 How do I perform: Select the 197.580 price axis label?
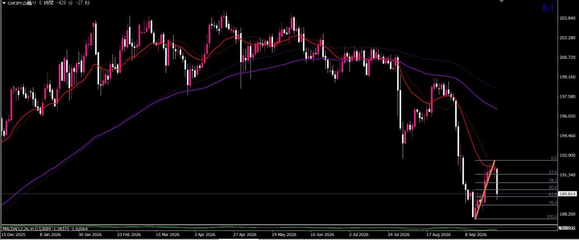[568, 97]
